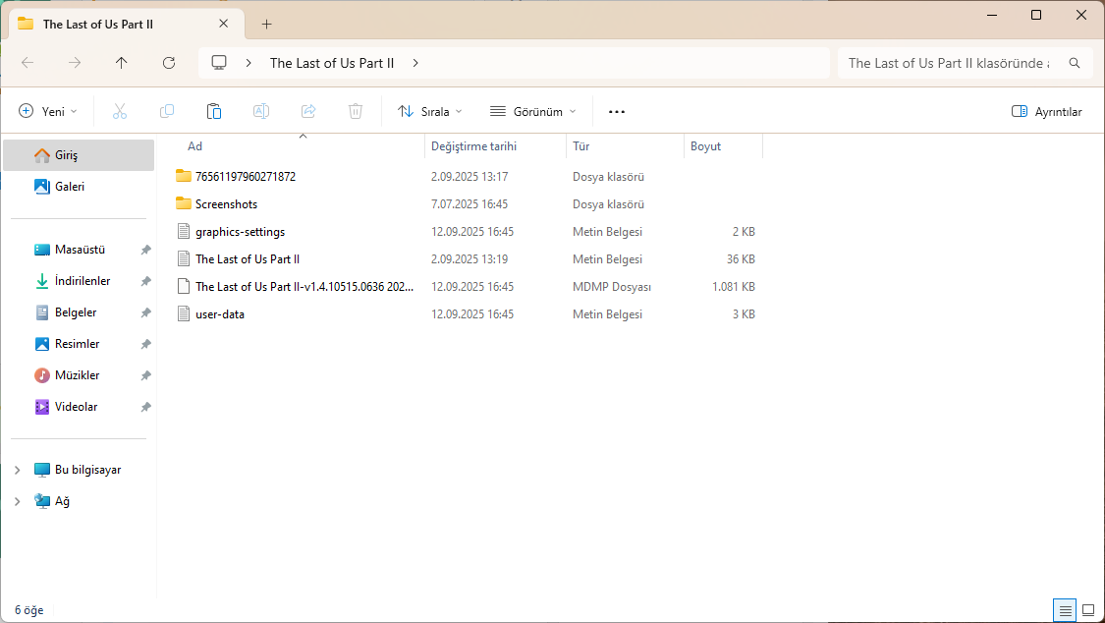The image size is (1105, 623).
Task: Open Müzikler in the sidebar
Action: 79,375
